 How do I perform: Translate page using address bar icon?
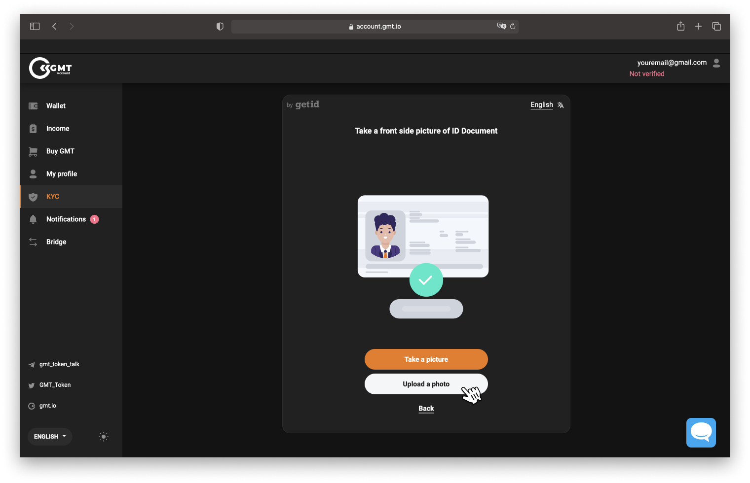pyautogui.click(x=502, y=26)
